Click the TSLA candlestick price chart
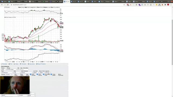The height and width of the screenshot is (97, 173). coord(32,29)
